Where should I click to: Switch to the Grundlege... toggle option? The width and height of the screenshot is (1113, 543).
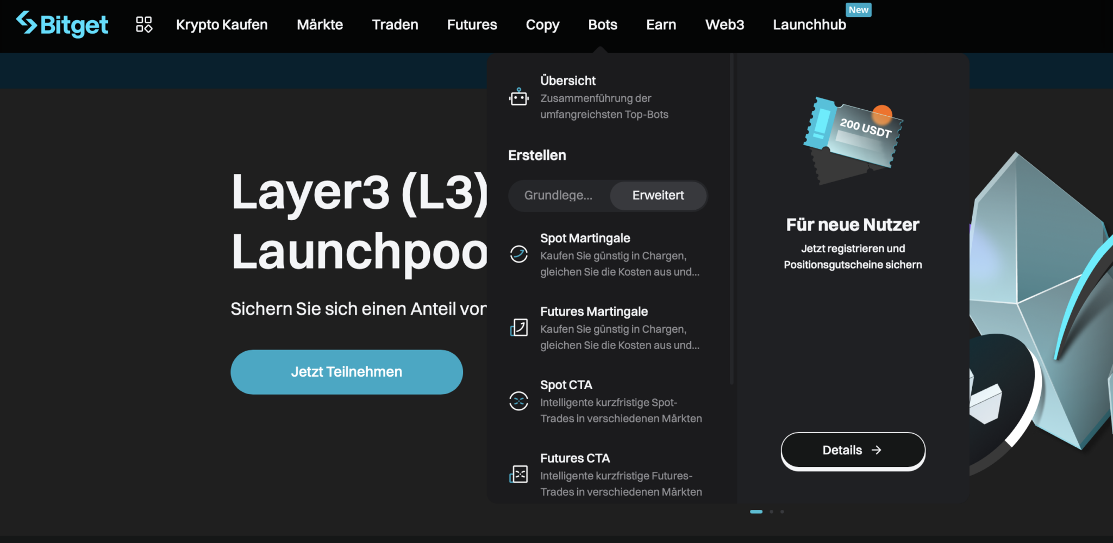click(x=558, y=196)
